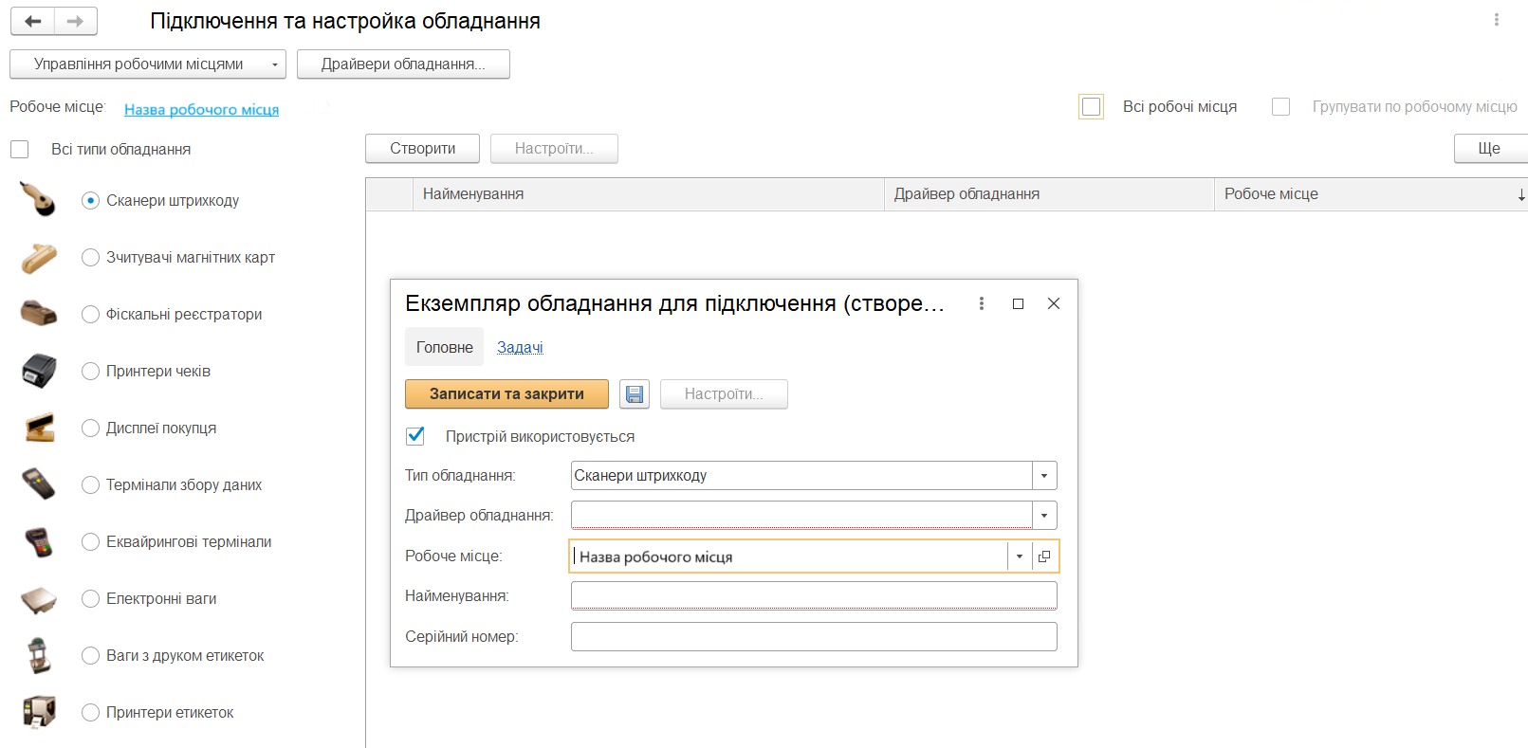This screenshot has height=748, width=1528.
Task: Click the fiscal registrar device icon
Action: 39,314
